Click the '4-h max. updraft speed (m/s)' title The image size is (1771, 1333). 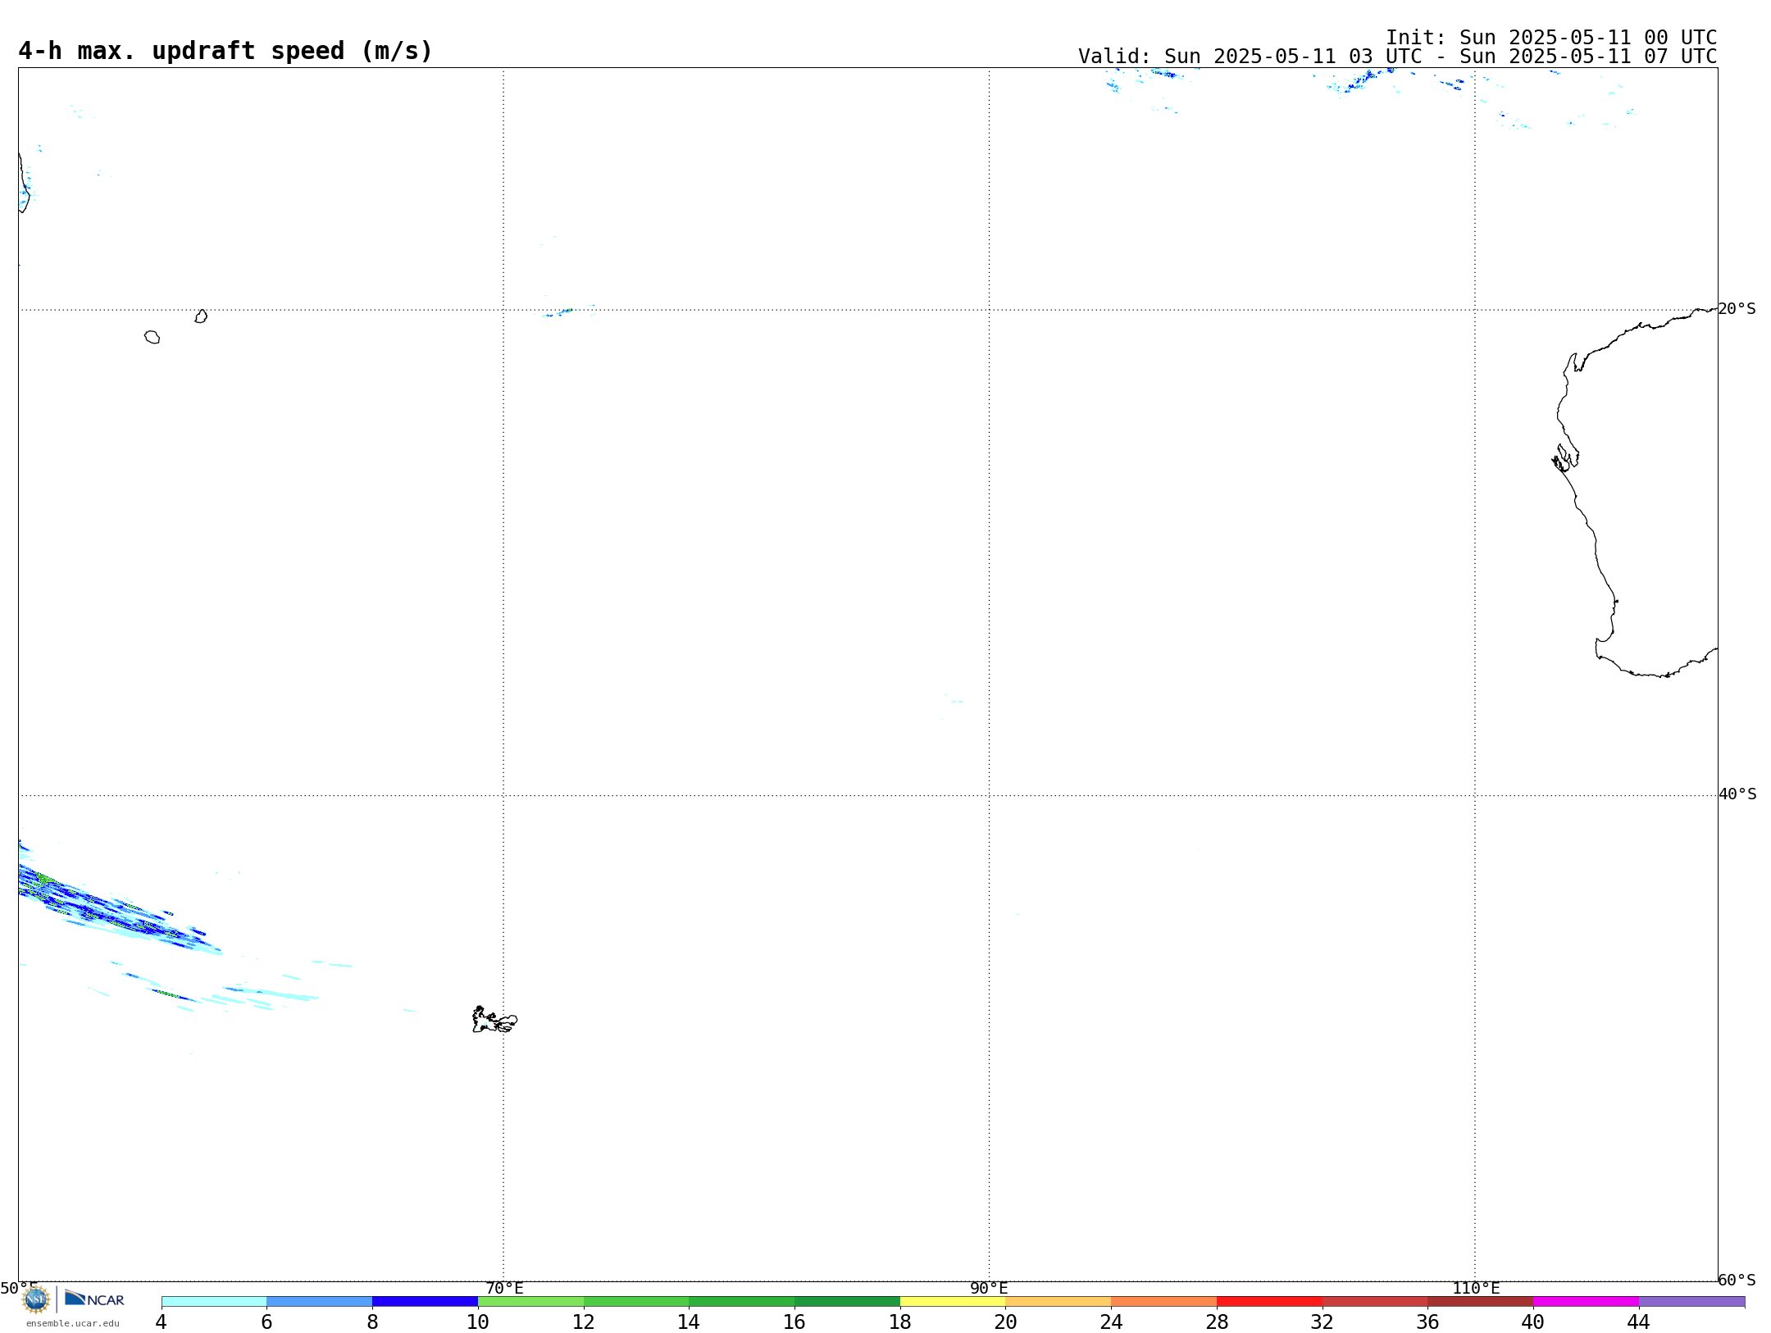(x=225, y=51)
